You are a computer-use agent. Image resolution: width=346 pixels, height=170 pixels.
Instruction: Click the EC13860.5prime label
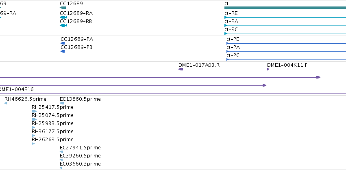click(x=80, y=99)
